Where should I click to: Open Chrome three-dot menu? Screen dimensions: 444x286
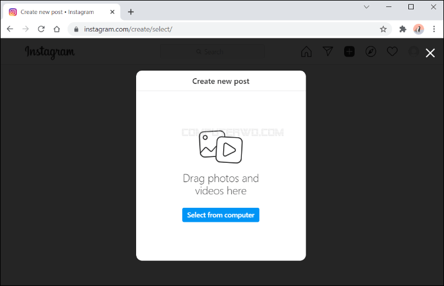(434, 29)
